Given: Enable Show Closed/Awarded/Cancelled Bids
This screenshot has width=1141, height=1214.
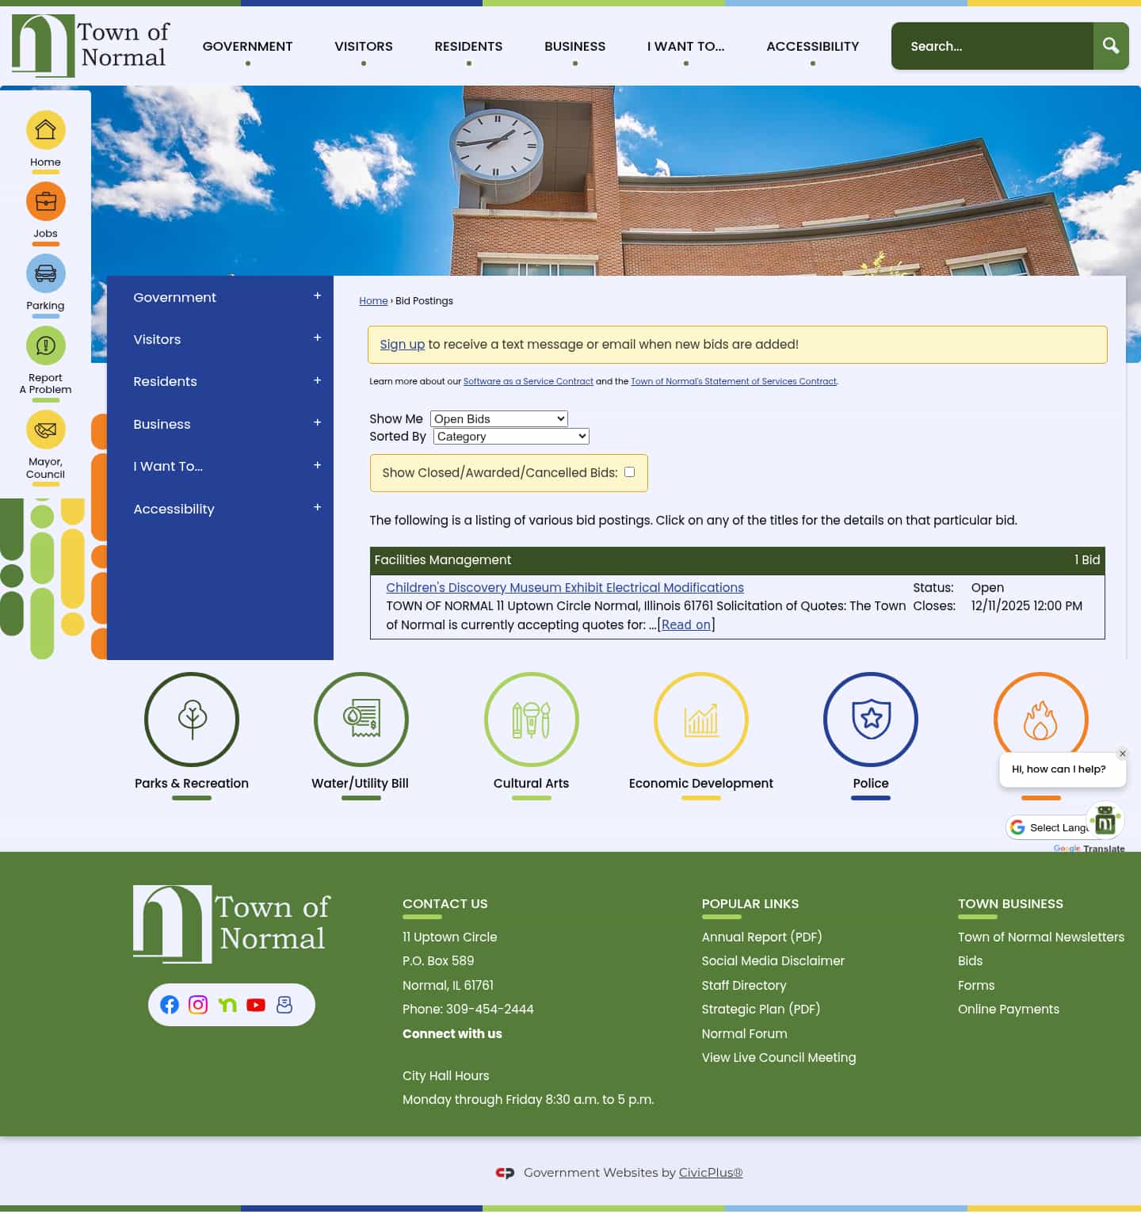Looking at the screenshot, I should pos(629,471).
